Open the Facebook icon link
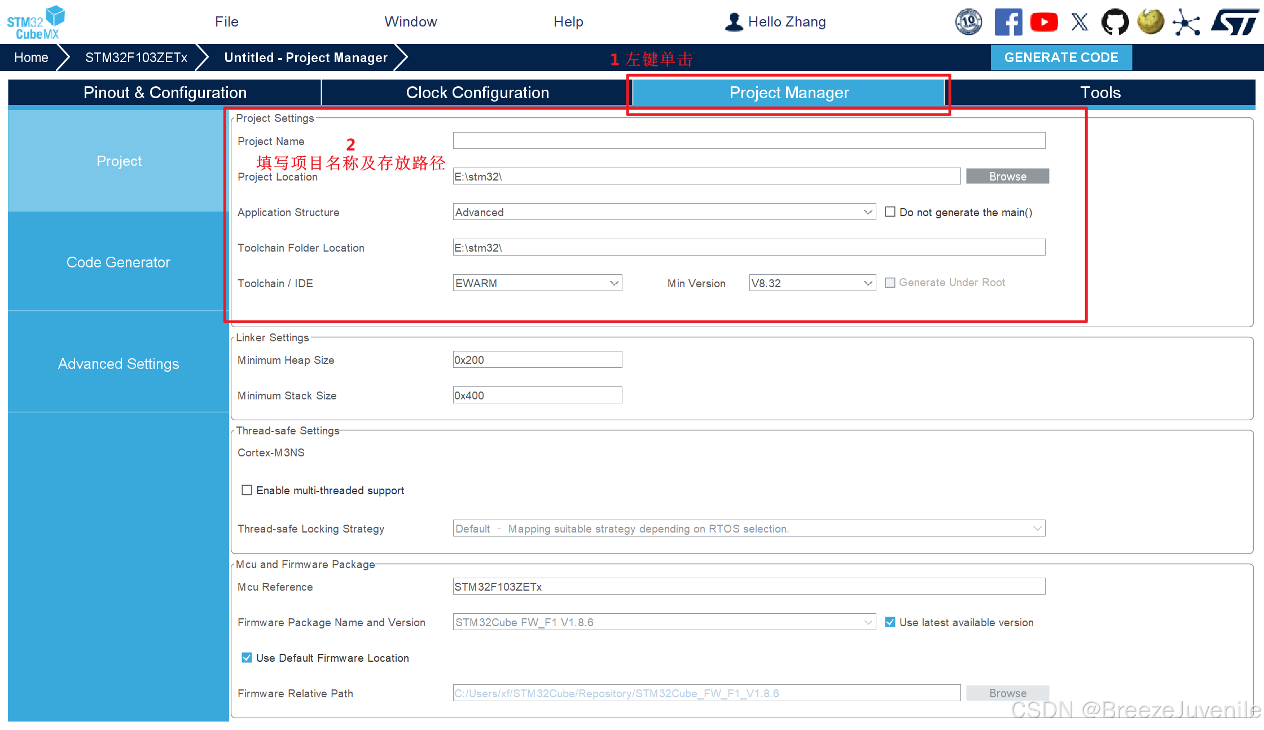This screenshot has height=730, width=1264. tap(1008, 22)
